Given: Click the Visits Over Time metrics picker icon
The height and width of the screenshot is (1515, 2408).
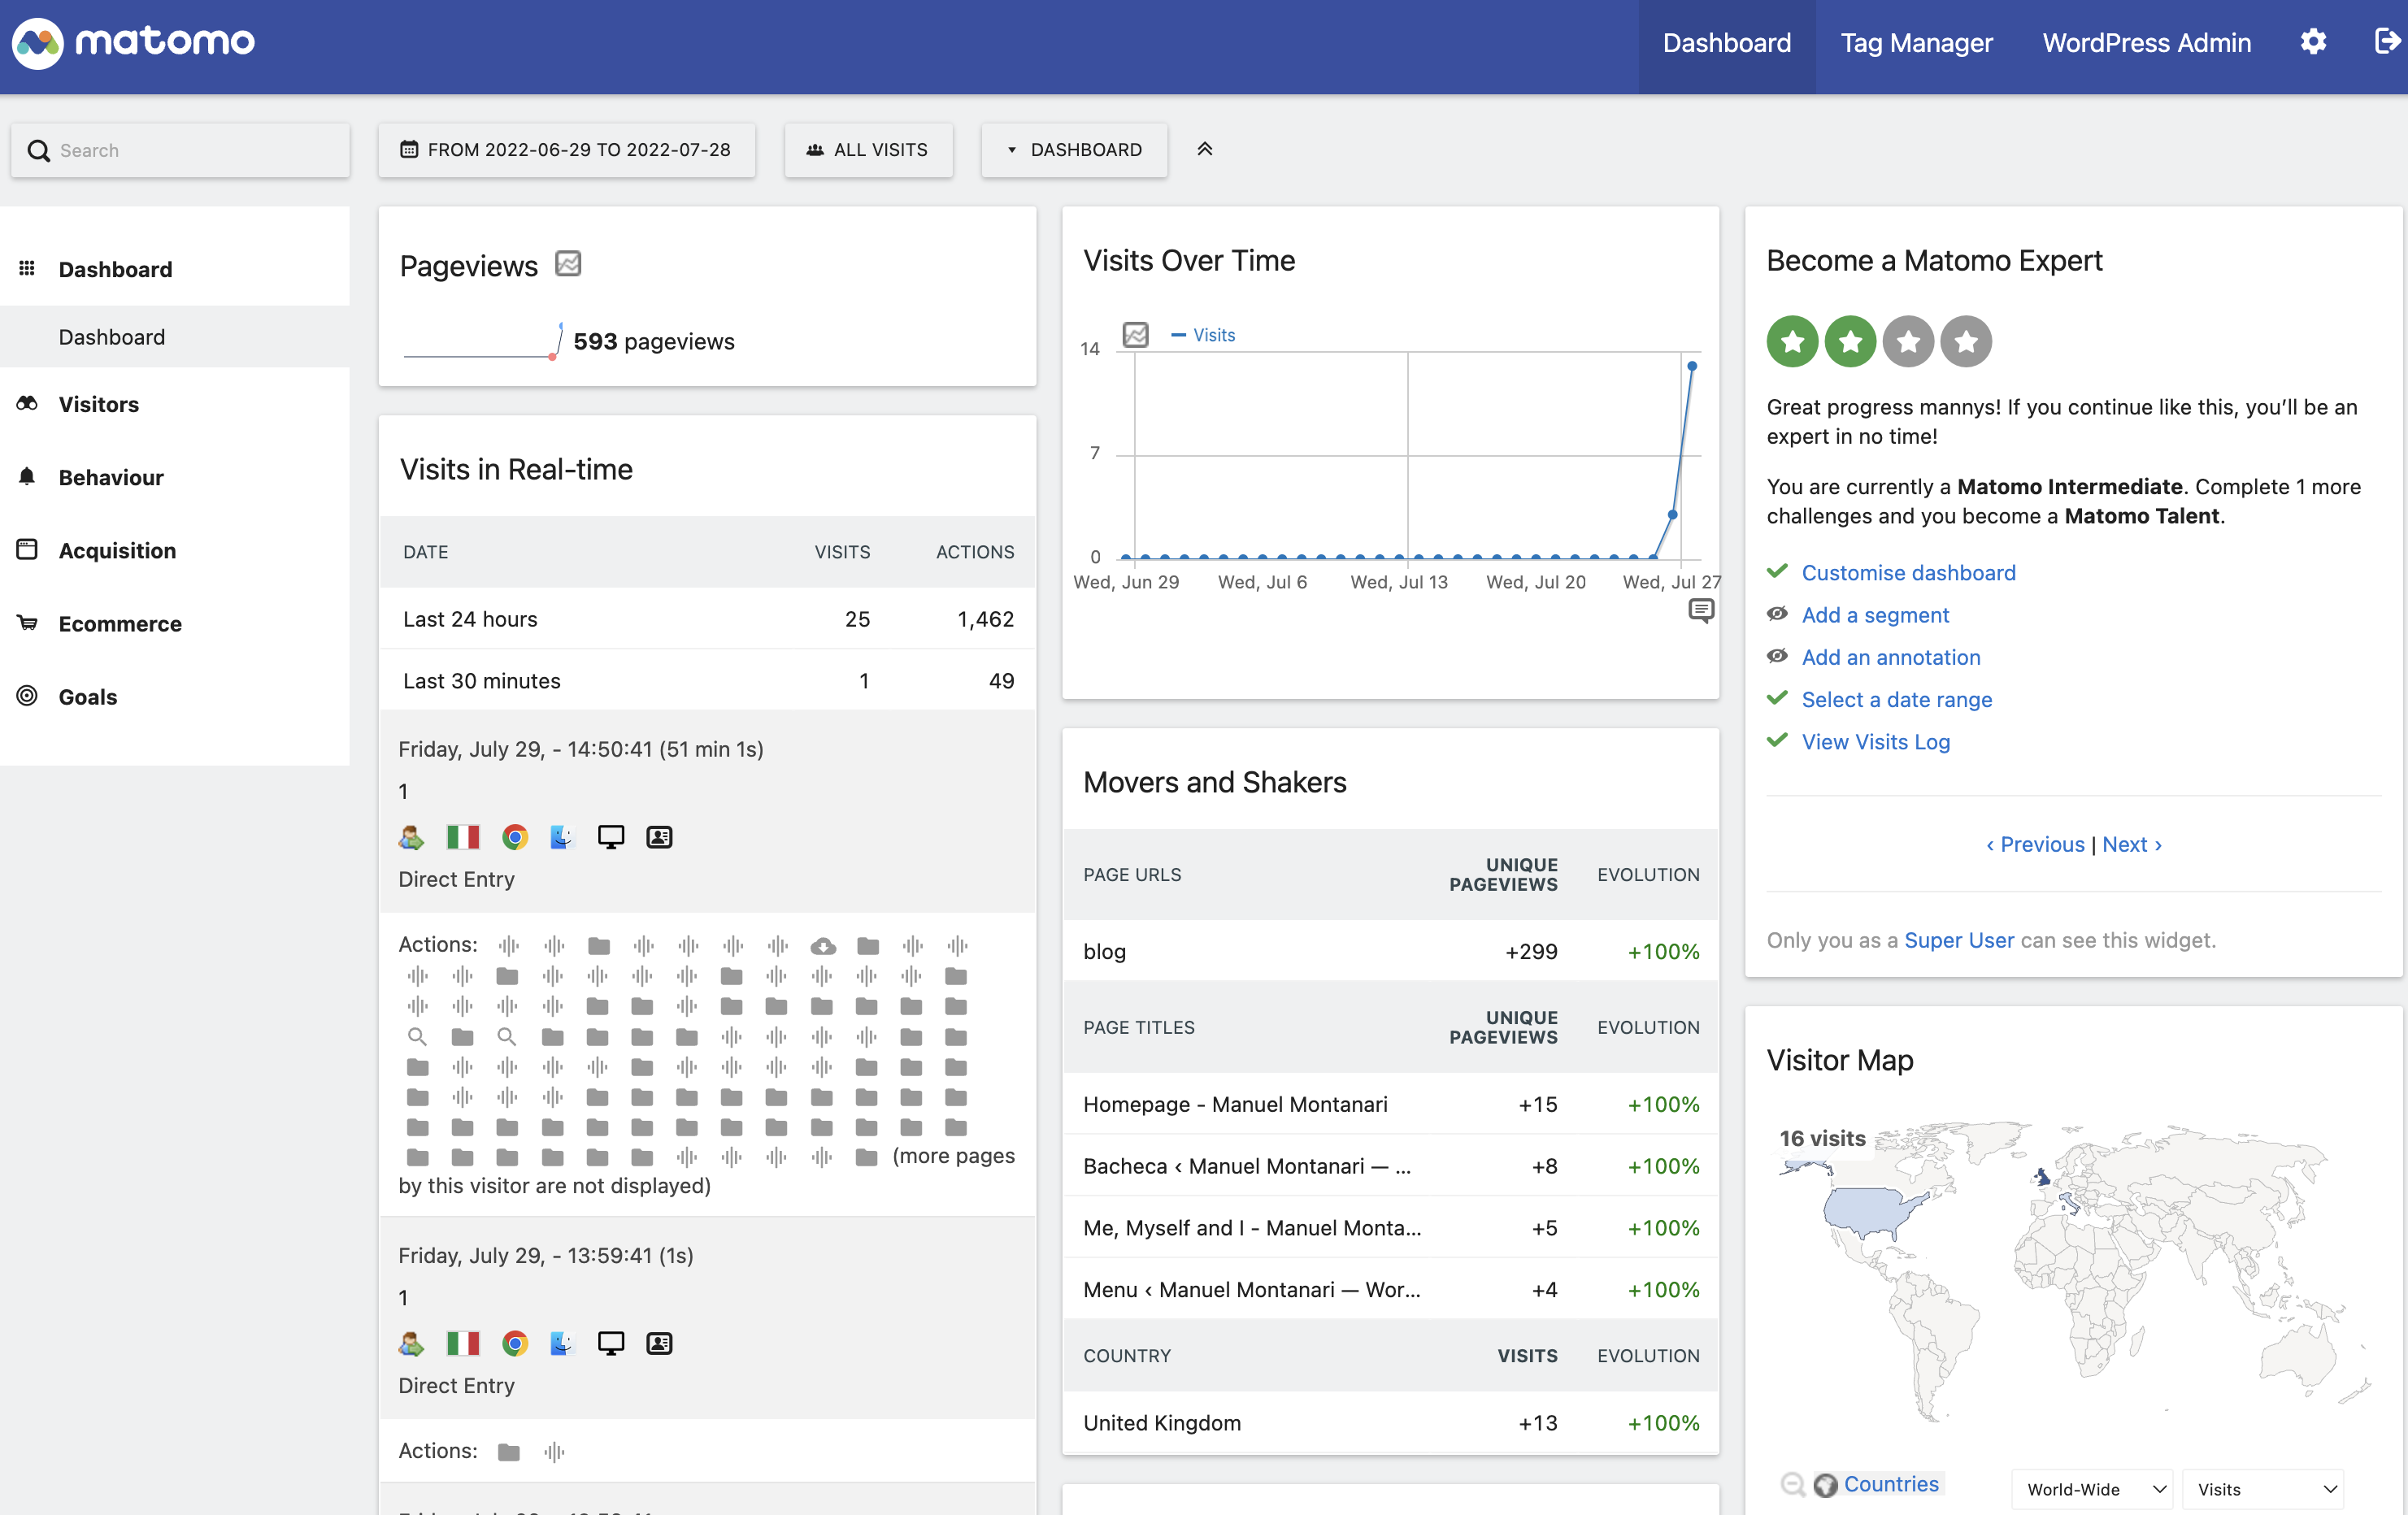Looking at the screenshot, I should 1135,335.
